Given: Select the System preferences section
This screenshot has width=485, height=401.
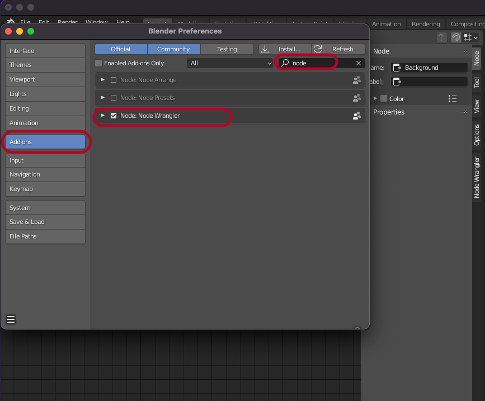Looking at the screenshot, I should [45, 208].
